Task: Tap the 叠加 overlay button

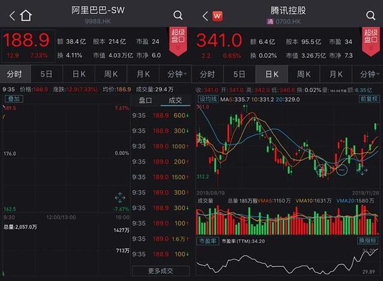Action: [14, 99]
